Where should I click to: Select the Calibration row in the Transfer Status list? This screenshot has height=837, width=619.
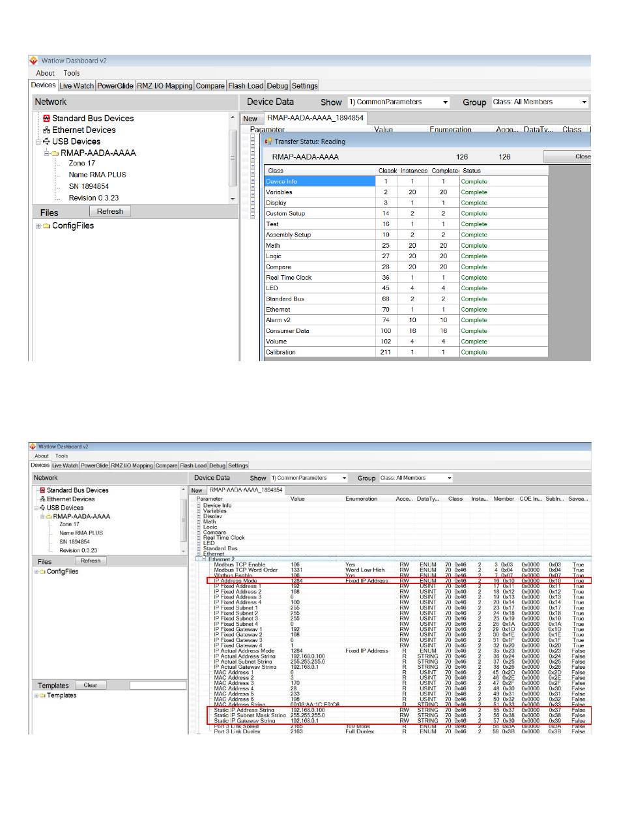click(406, 352)
